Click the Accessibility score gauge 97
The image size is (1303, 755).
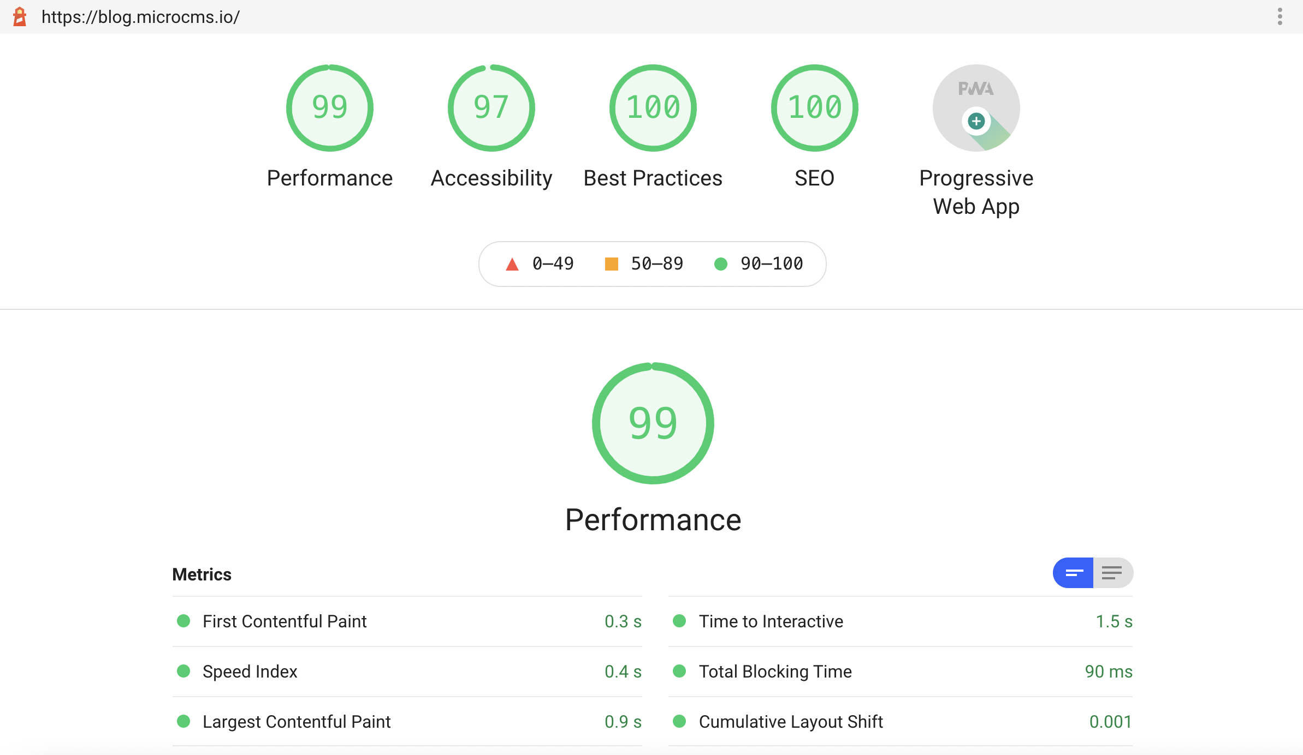(x=491, y=108)
